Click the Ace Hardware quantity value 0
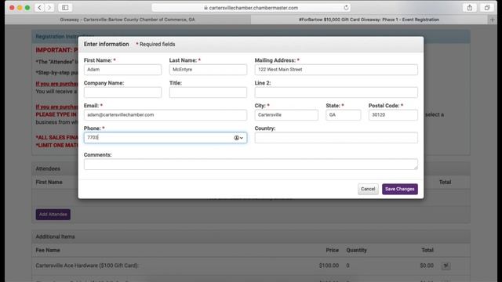502x282 pixels. click(347, 266)
